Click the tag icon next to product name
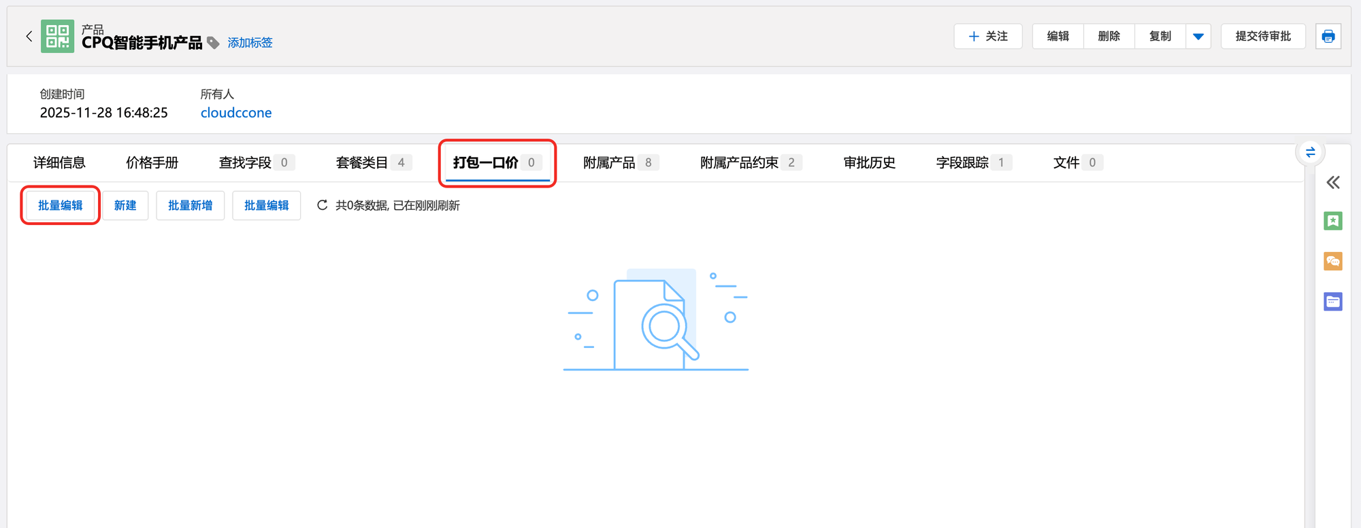Screen dimensions: 1361x528 pos(214,43)
